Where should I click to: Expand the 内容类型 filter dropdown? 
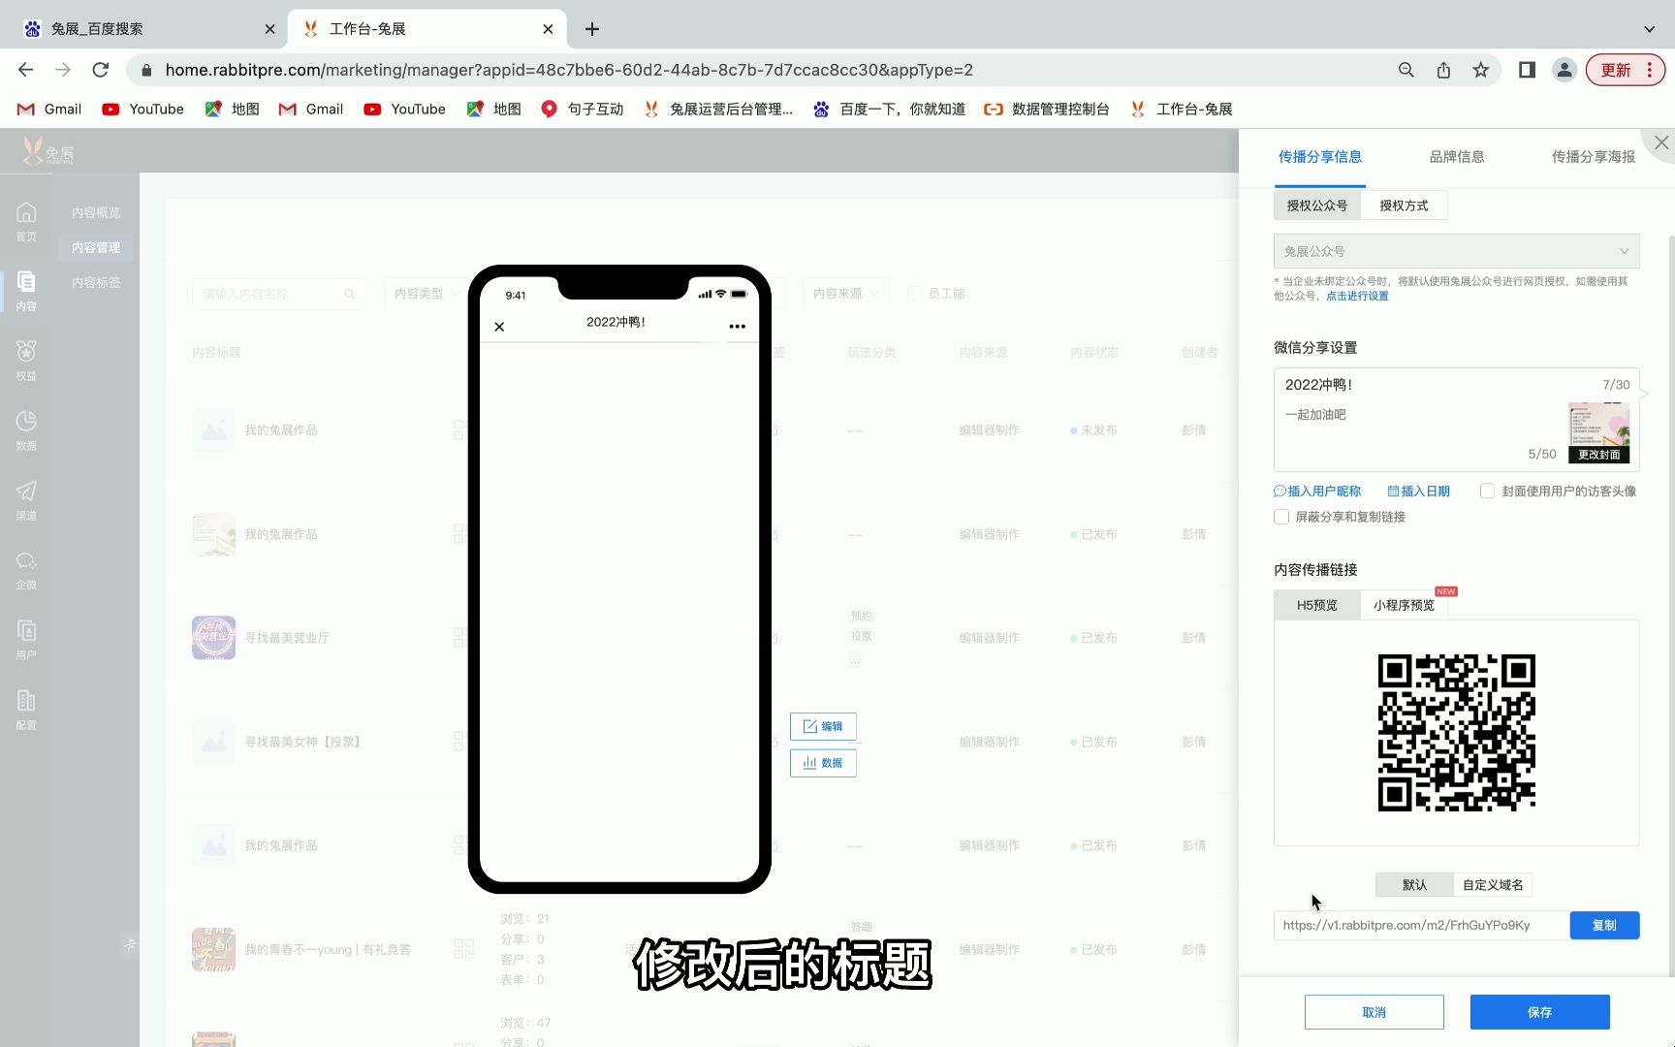coord(424,293)
